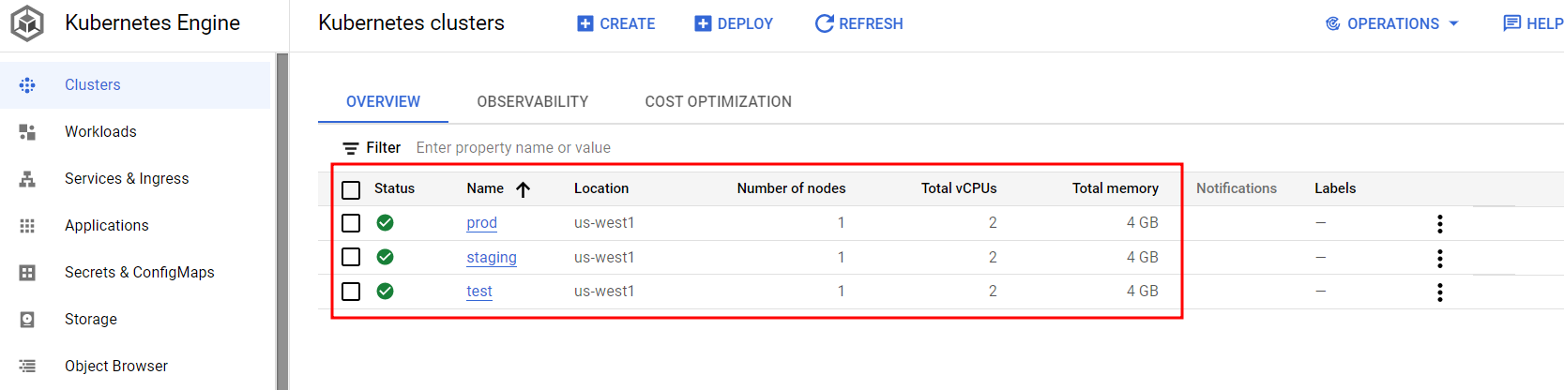Switch to the Overview tab

coord(383,101)
